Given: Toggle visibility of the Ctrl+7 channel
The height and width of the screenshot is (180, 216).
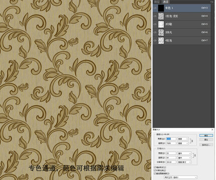Looking at the screenshot, I should pos(155,40).
